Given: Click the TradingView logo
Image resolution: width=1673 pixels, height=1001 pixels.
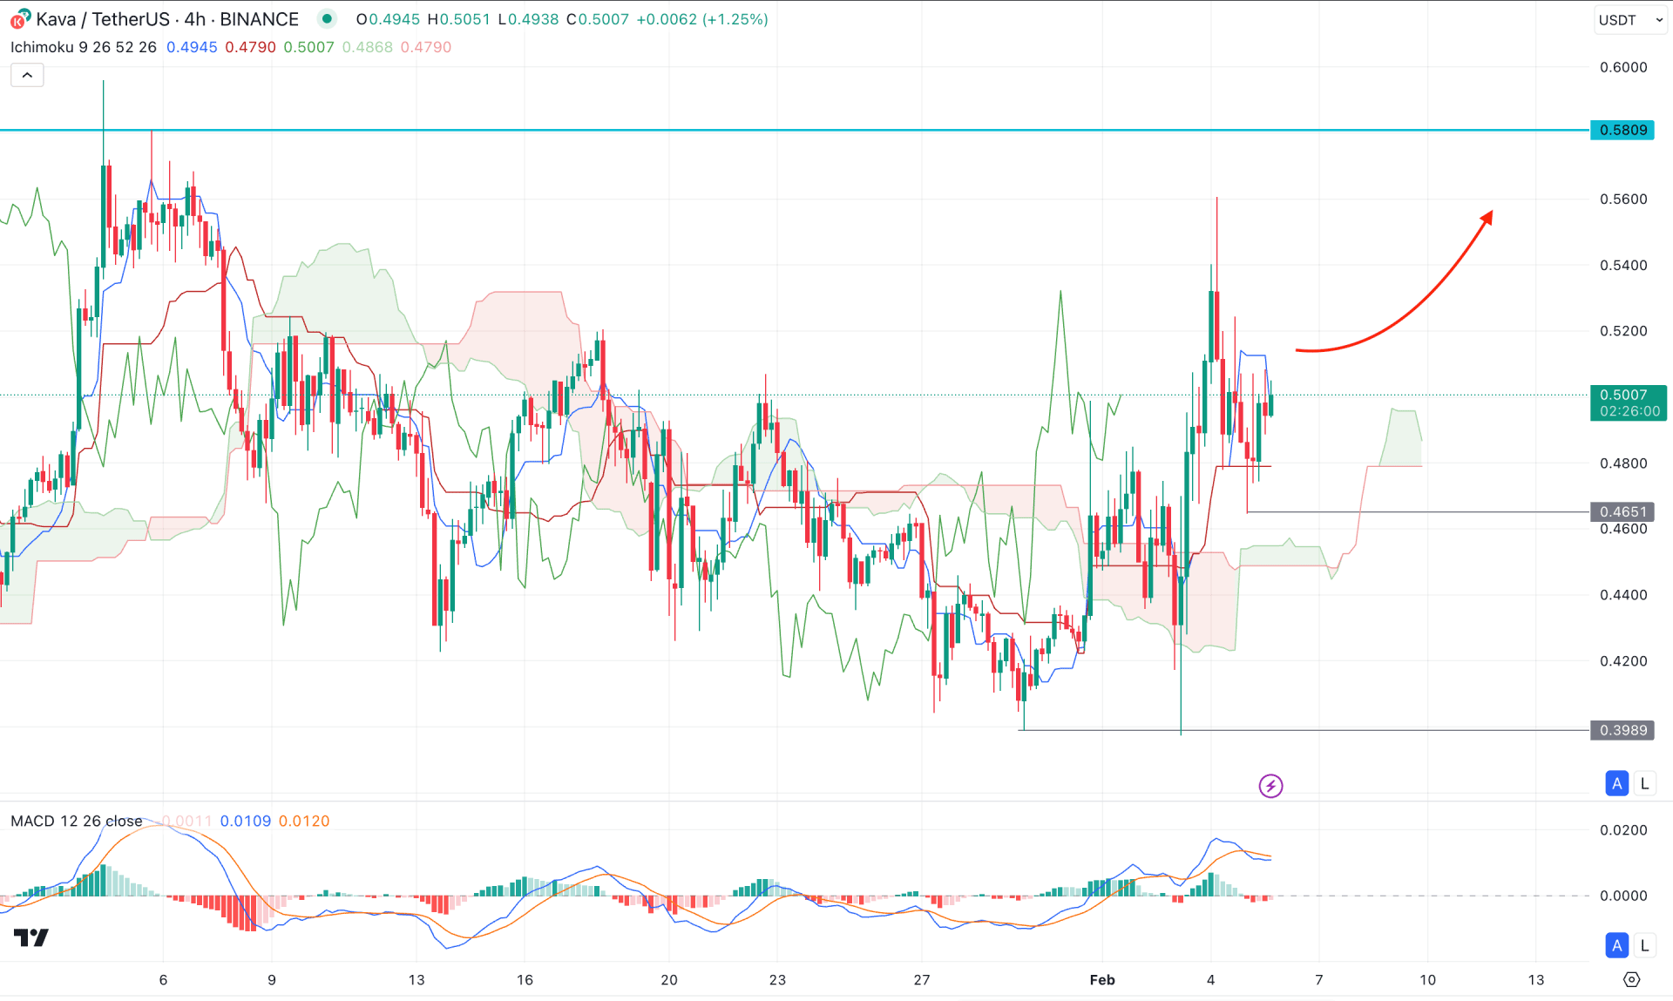Looking at the screenshot, I should pyautogui.click(x=31, y=937).
